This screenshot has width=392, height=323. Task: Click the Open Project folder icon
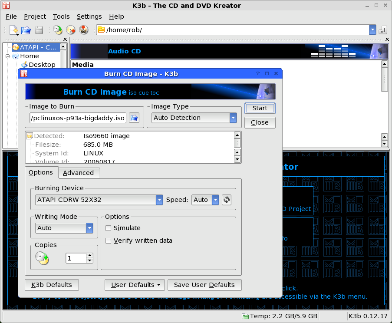[26, 30]
